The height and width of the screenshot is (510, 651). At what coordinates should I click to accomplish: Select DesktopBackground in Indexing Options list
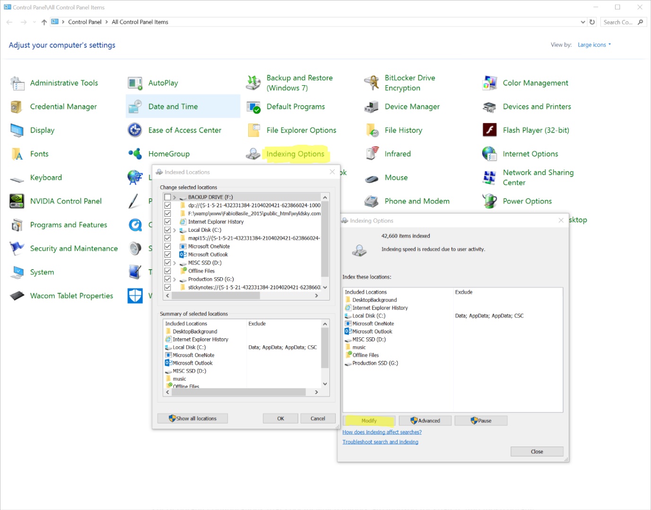coord(371,300)
